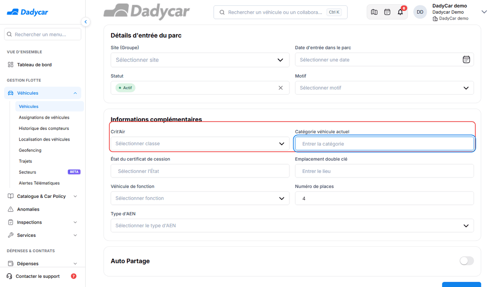Open the calendar icon in header

[387, 12]
